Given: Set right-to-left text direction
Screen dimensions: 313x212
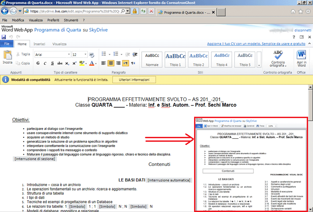Looking at the screenshot, I should point(133,63).
